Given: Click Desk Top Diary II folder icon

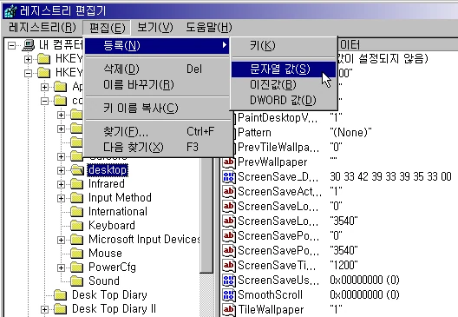Looking at the screenshot, I should pyautogui.click(x=61, y=309).
